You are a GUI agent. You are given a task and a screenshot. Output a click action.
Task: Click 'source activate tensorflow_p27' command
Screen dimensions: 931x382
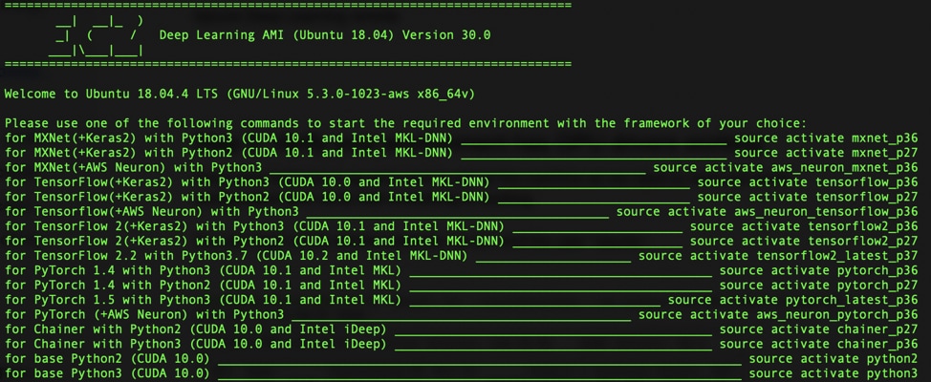click(808, 197)
